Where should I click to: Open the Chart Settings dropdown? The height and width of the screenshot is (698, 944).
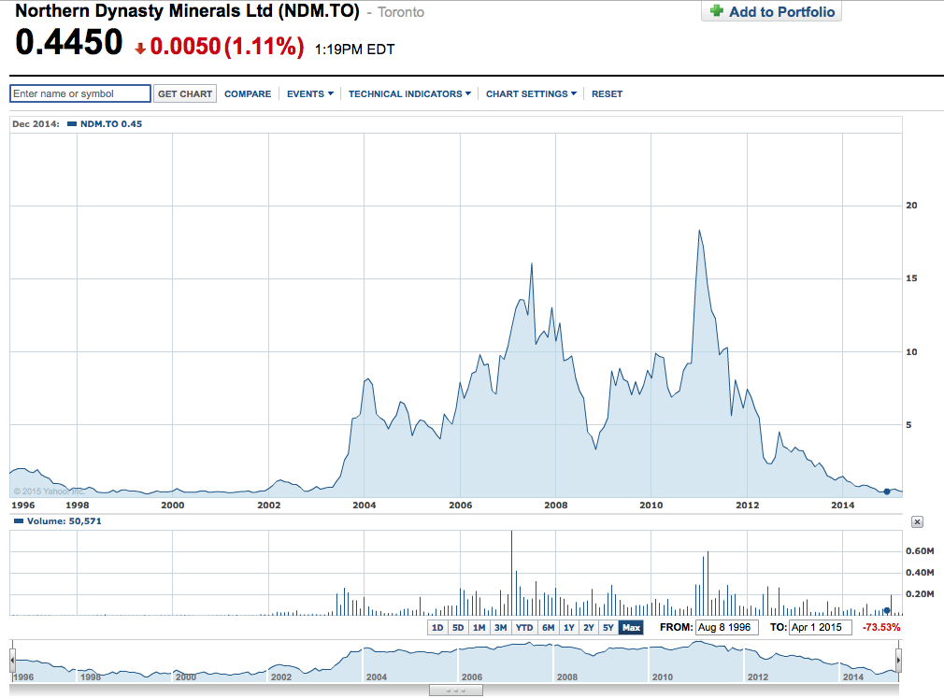[x=531, y=93]
